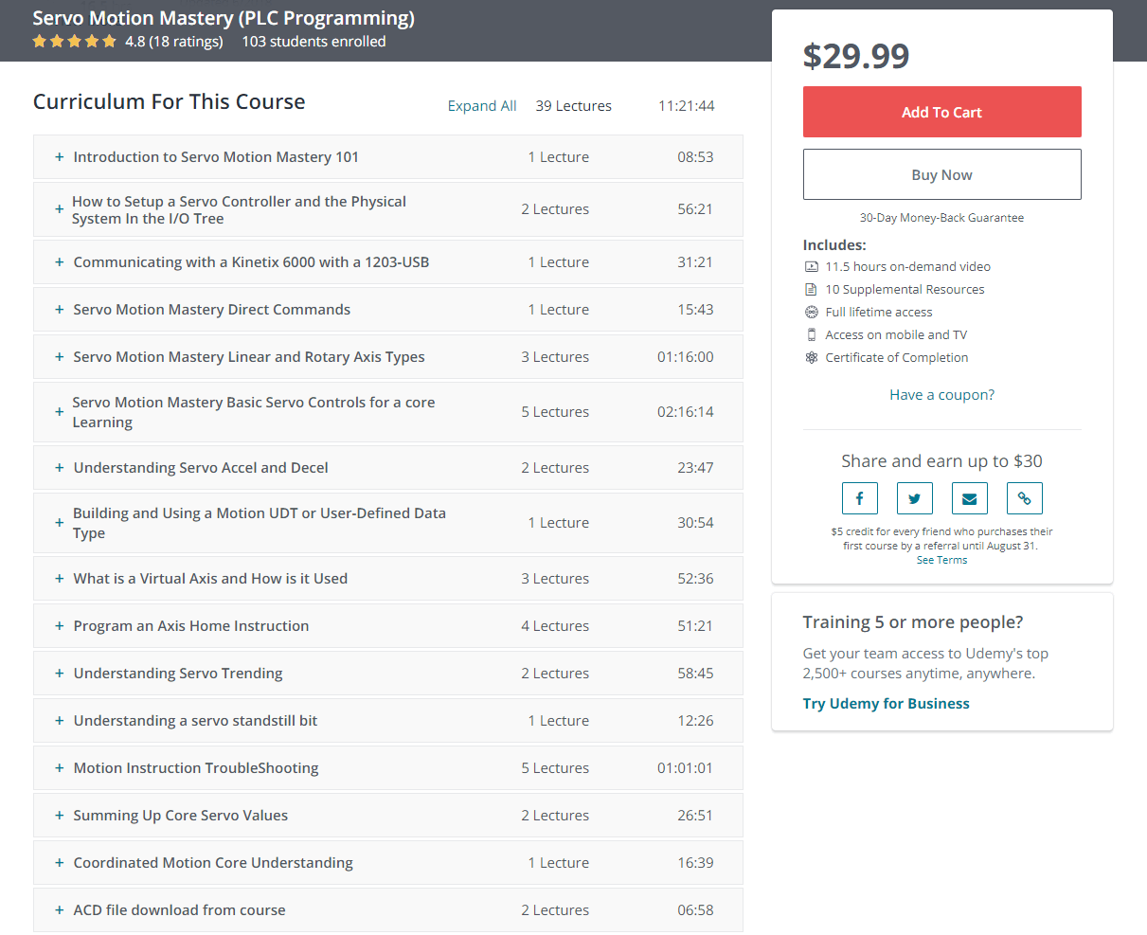The width and height of the screenshot is (1147, 935).
Task: Expand Understanding Servo Trending section
Action: 388,674
